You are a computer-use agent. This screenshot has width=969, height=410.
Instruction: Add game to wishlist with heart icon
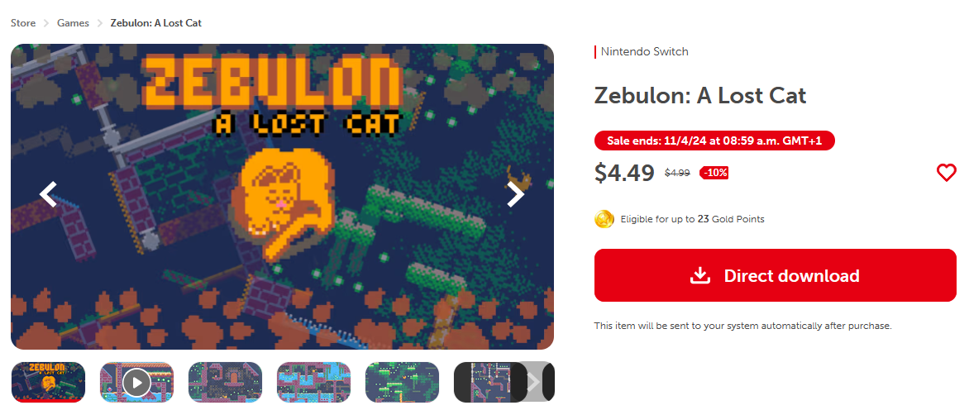click(x=946, y=173)
